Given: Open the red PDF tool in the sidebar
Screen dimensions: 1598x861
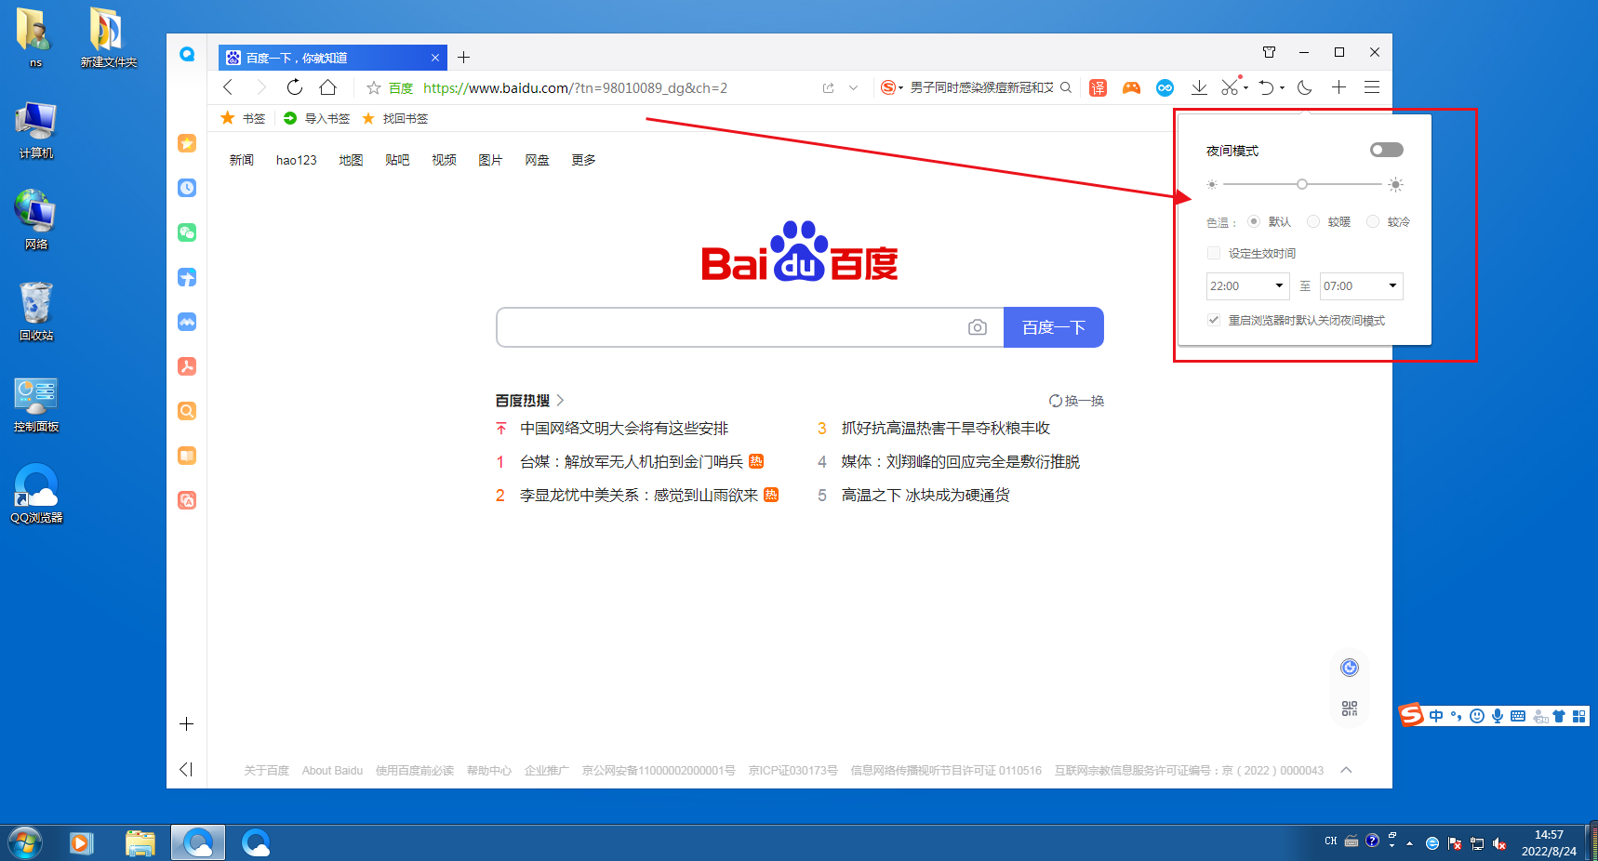Looking at the screenshot, I should pyautogui.click(x=187, y=366).
